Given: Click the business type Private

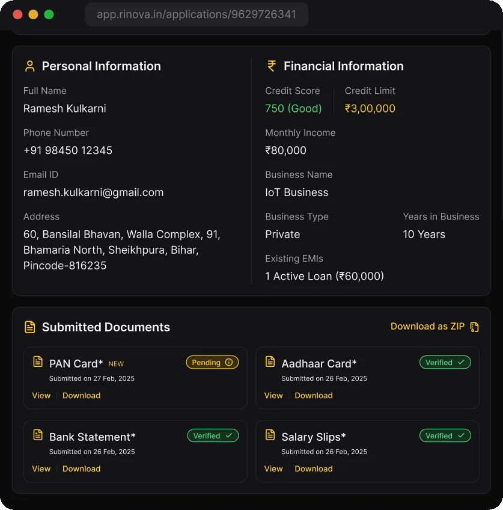Looking at the screenshot, I should pos(282,234).
